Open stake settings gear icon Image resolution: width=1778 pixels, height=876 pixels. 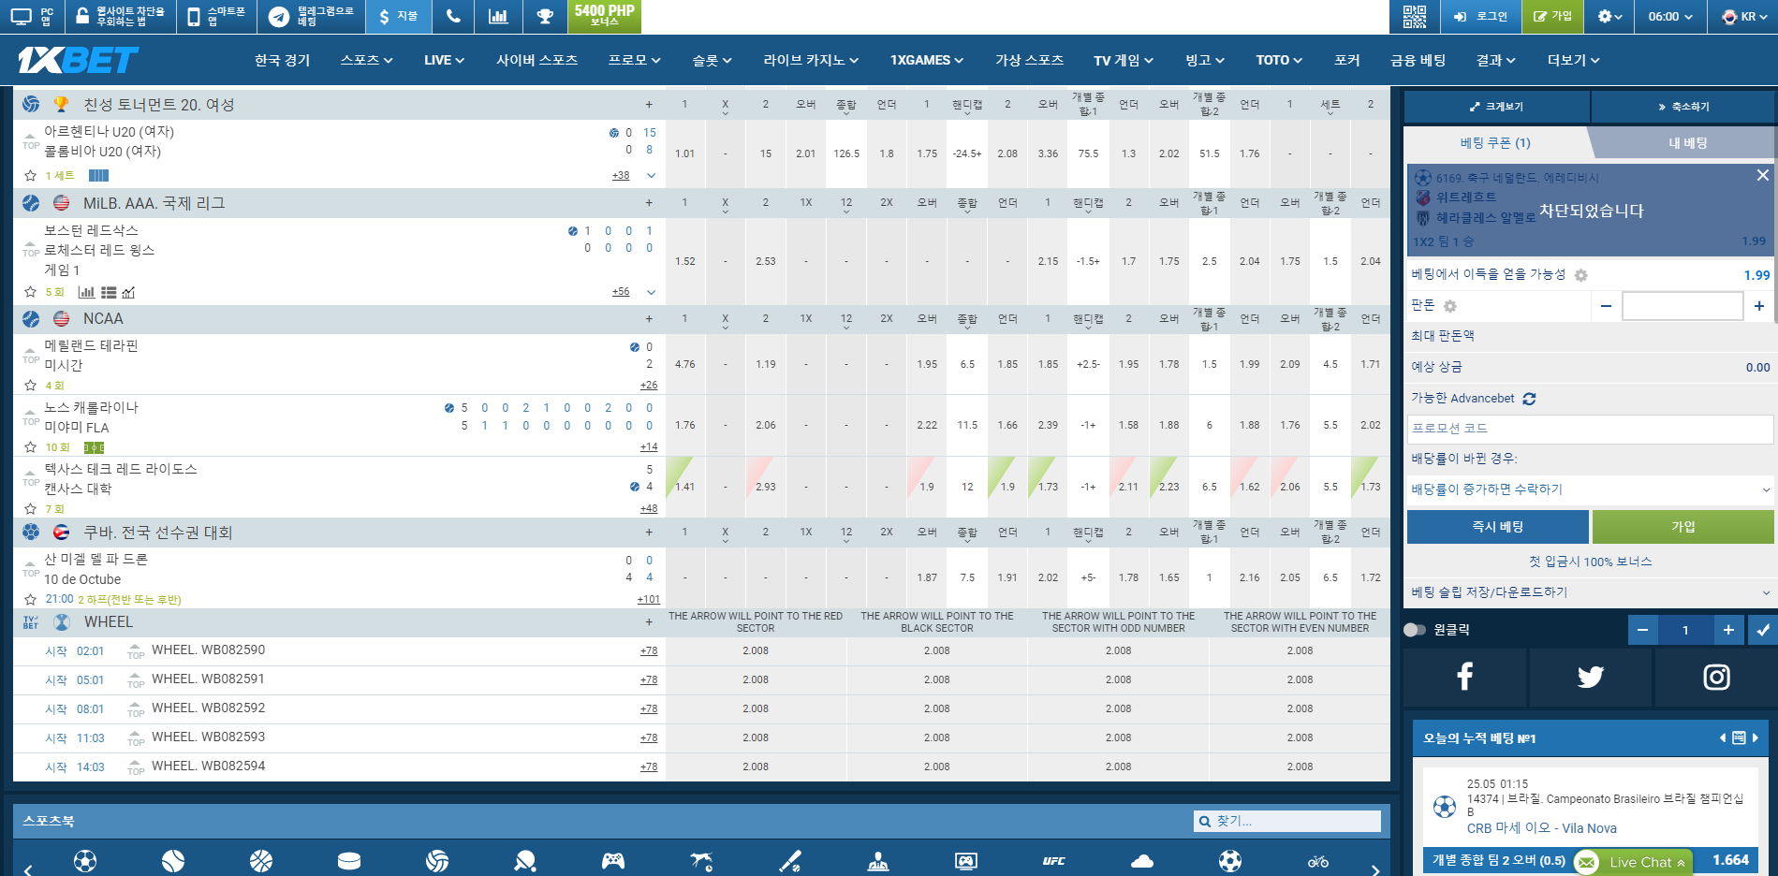click(x=1450, y=306)
